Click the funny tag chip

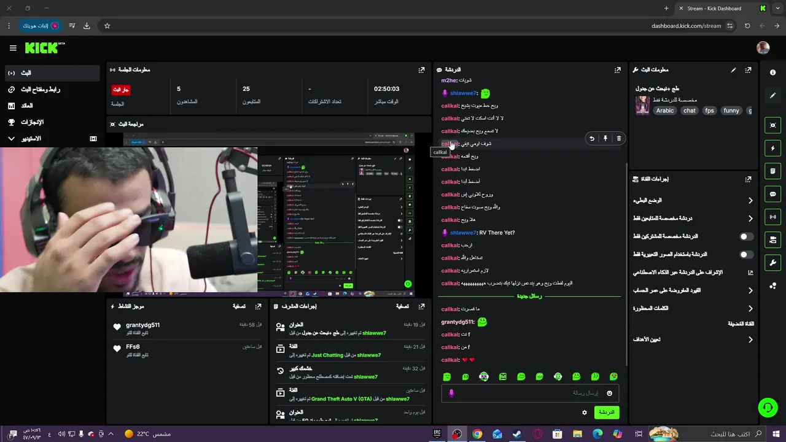(x=731, y=110)
